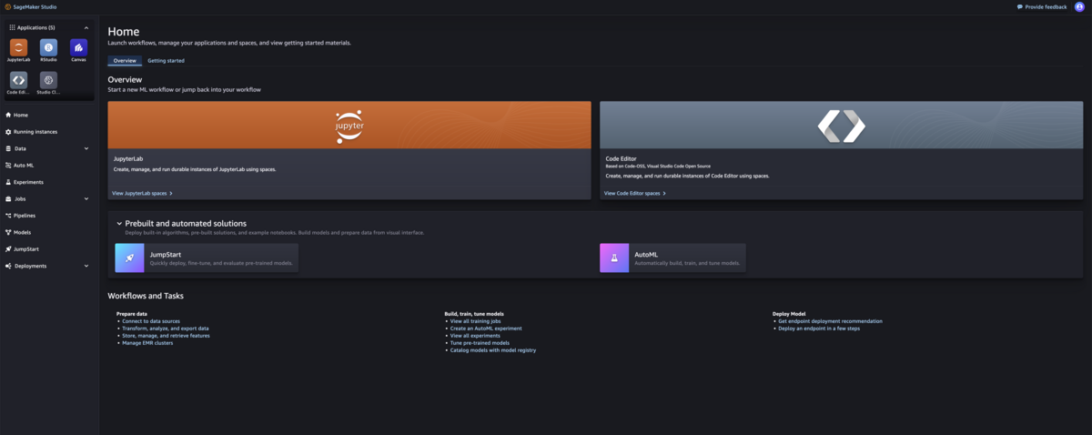Click Connect to data sources link

151,321
